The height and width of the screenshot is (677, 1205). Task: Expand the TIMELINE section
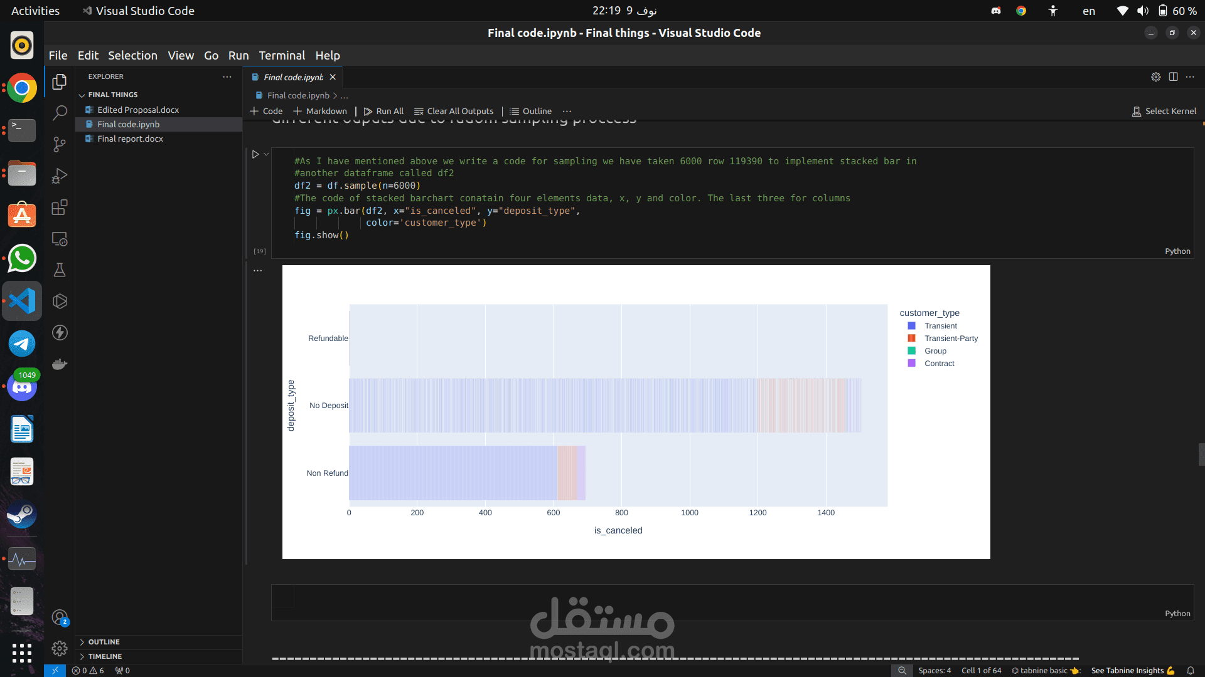point(105,656)
